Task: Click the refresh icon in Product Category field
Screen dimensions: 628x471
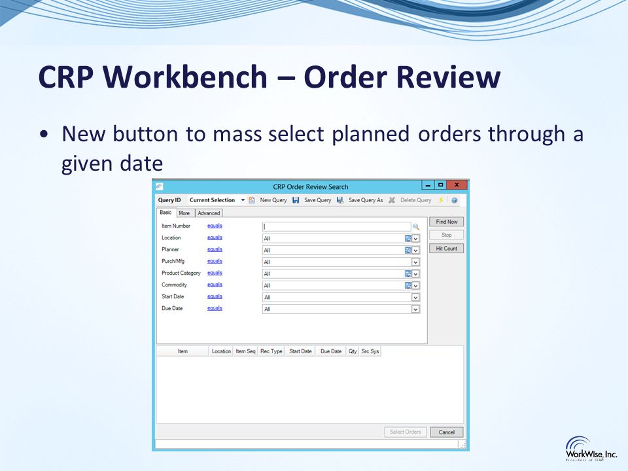Action: point(408,273)
